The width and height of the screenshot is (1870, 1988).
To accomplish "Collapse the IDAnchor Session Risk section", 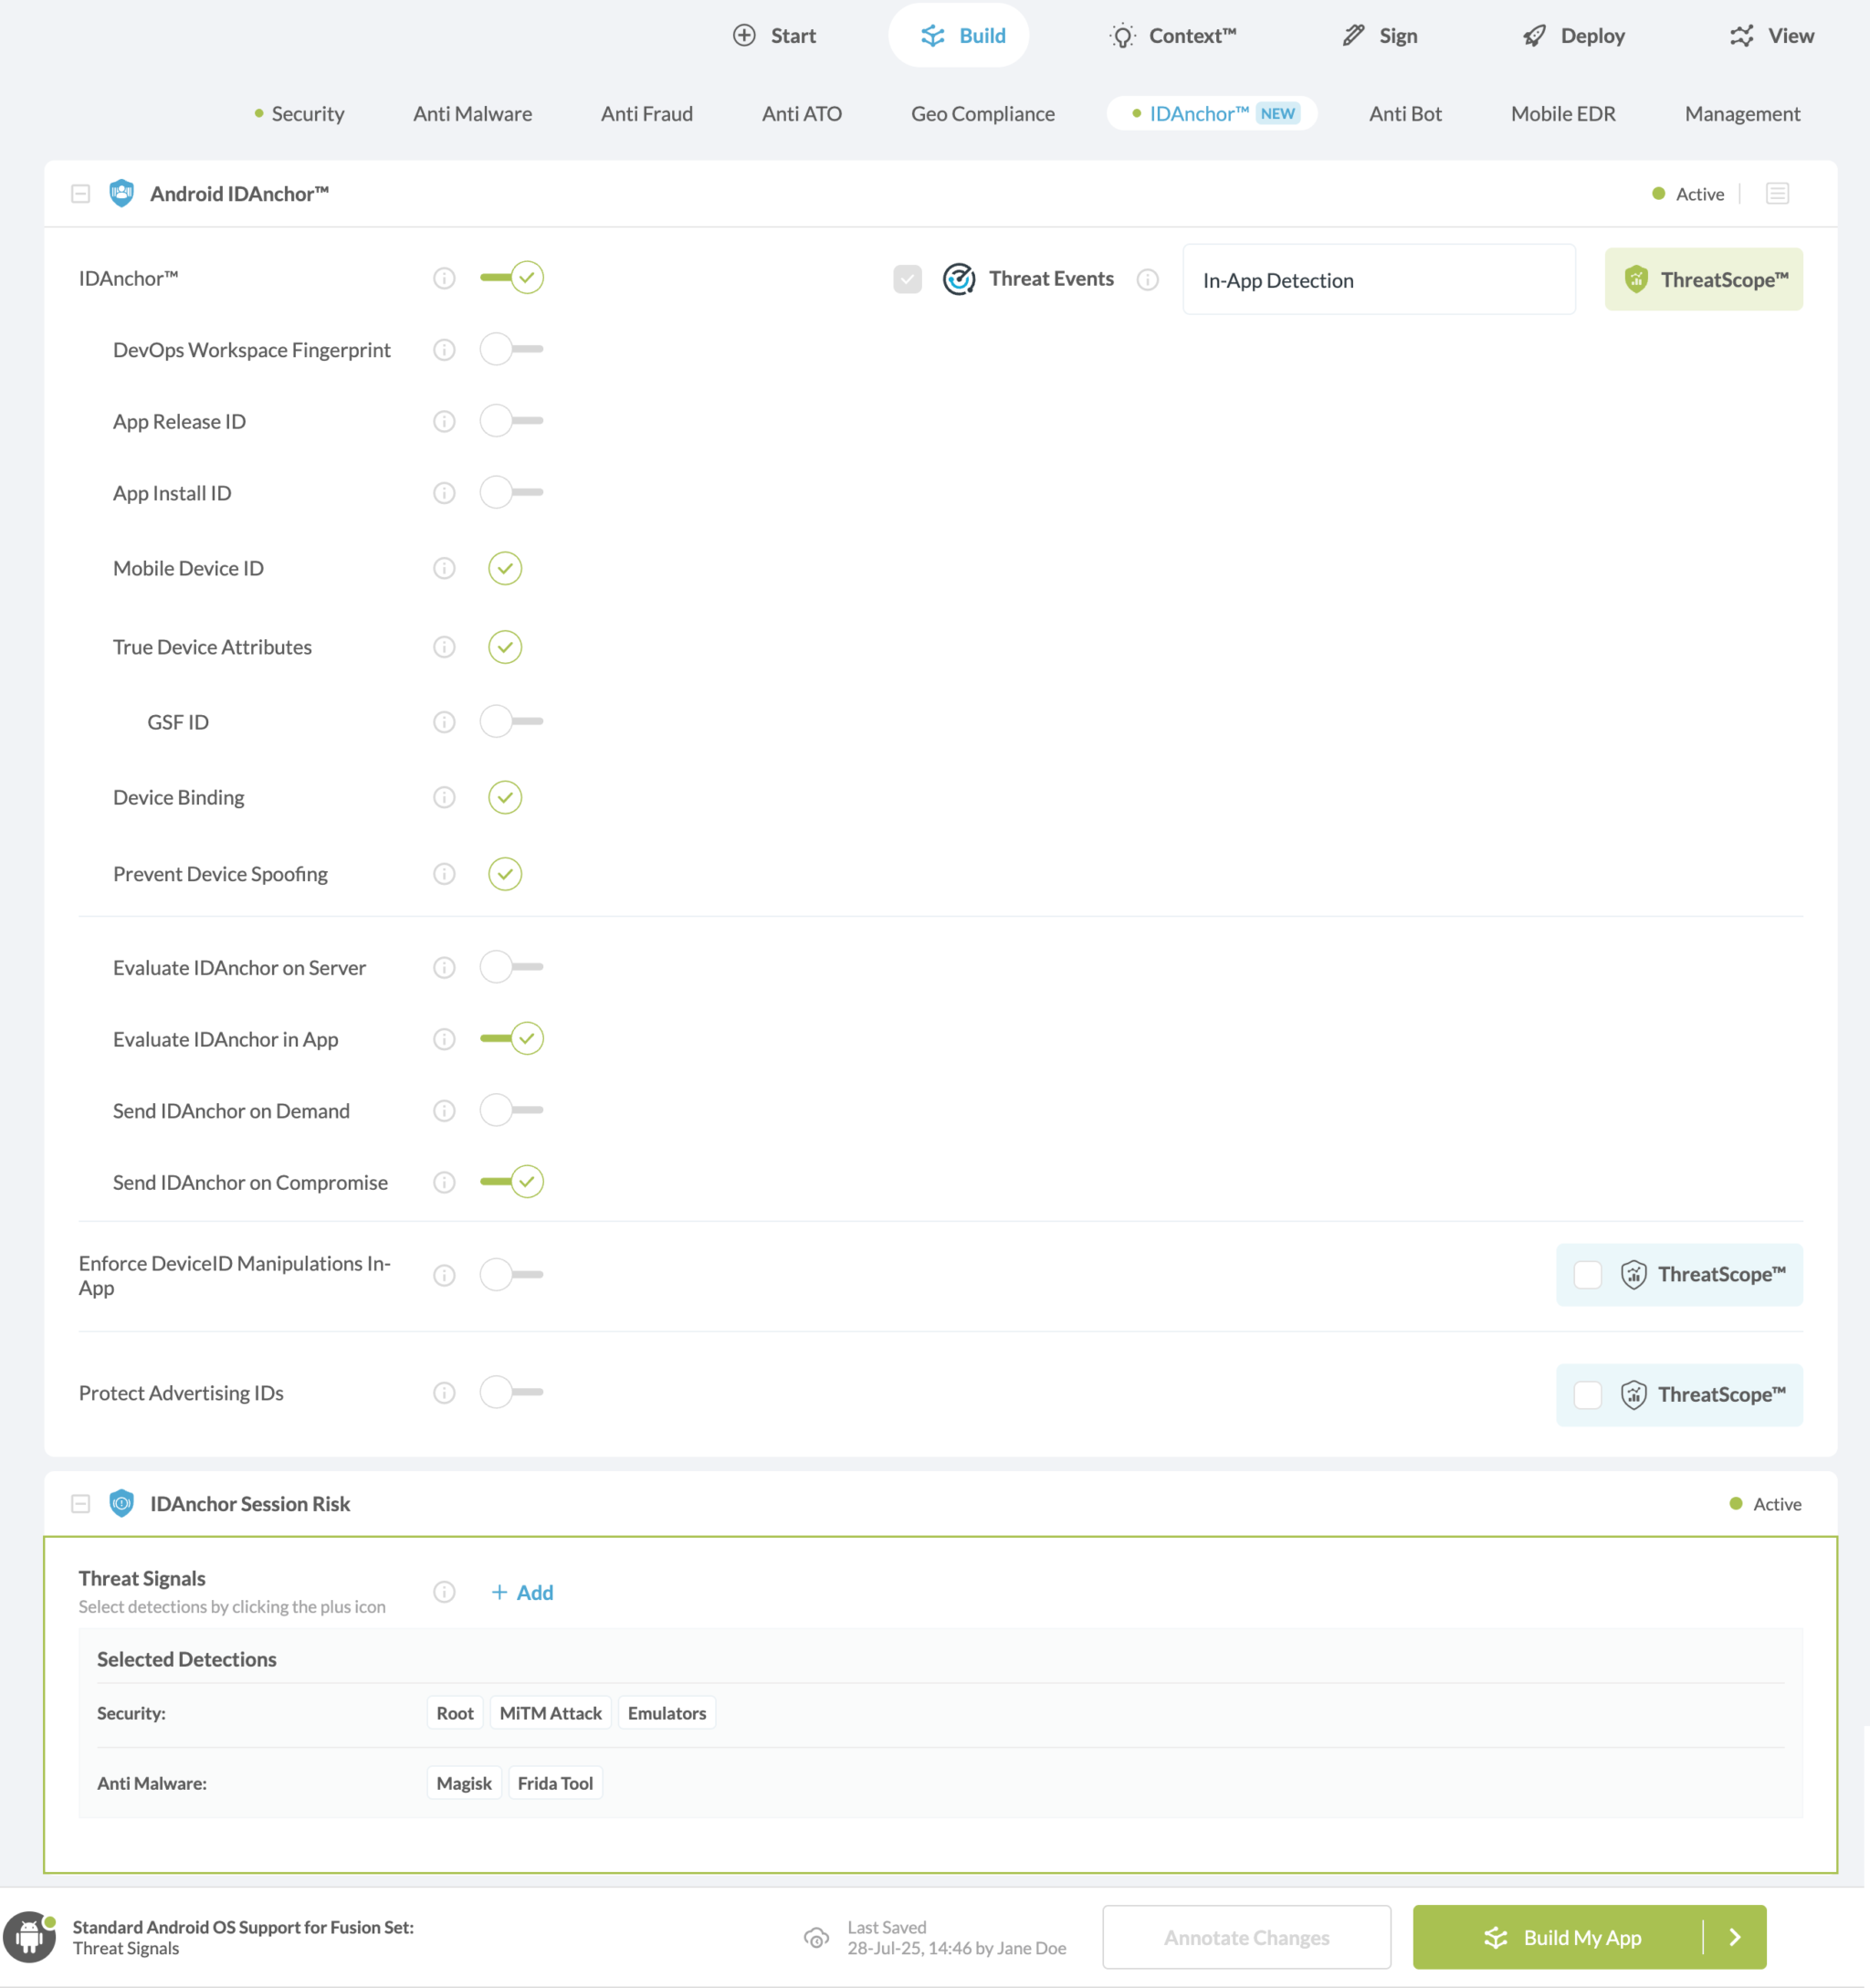I will [x=81, y=1503].
